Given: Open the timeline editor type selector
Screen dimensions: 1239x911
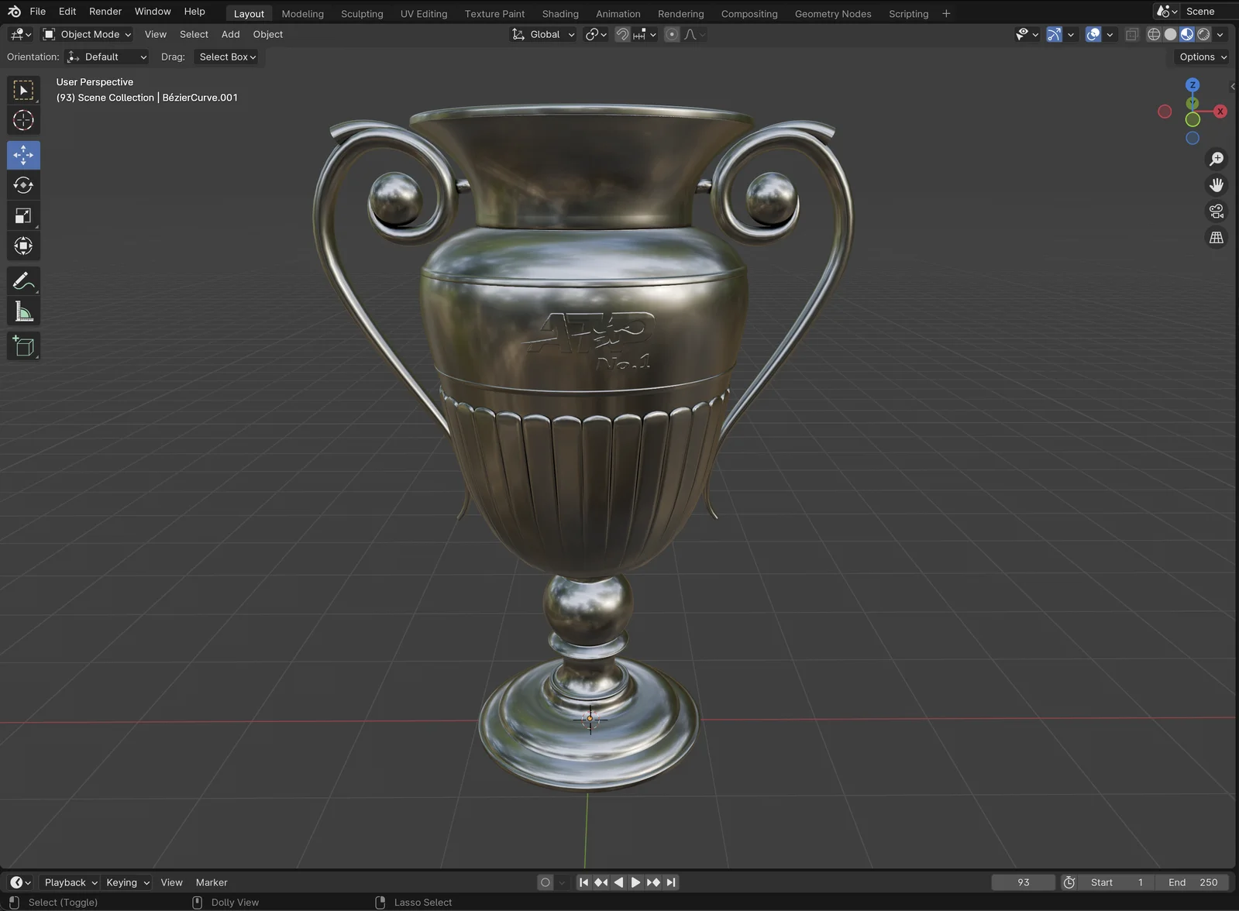Looking at the screenshot, I should pos(20,882).
